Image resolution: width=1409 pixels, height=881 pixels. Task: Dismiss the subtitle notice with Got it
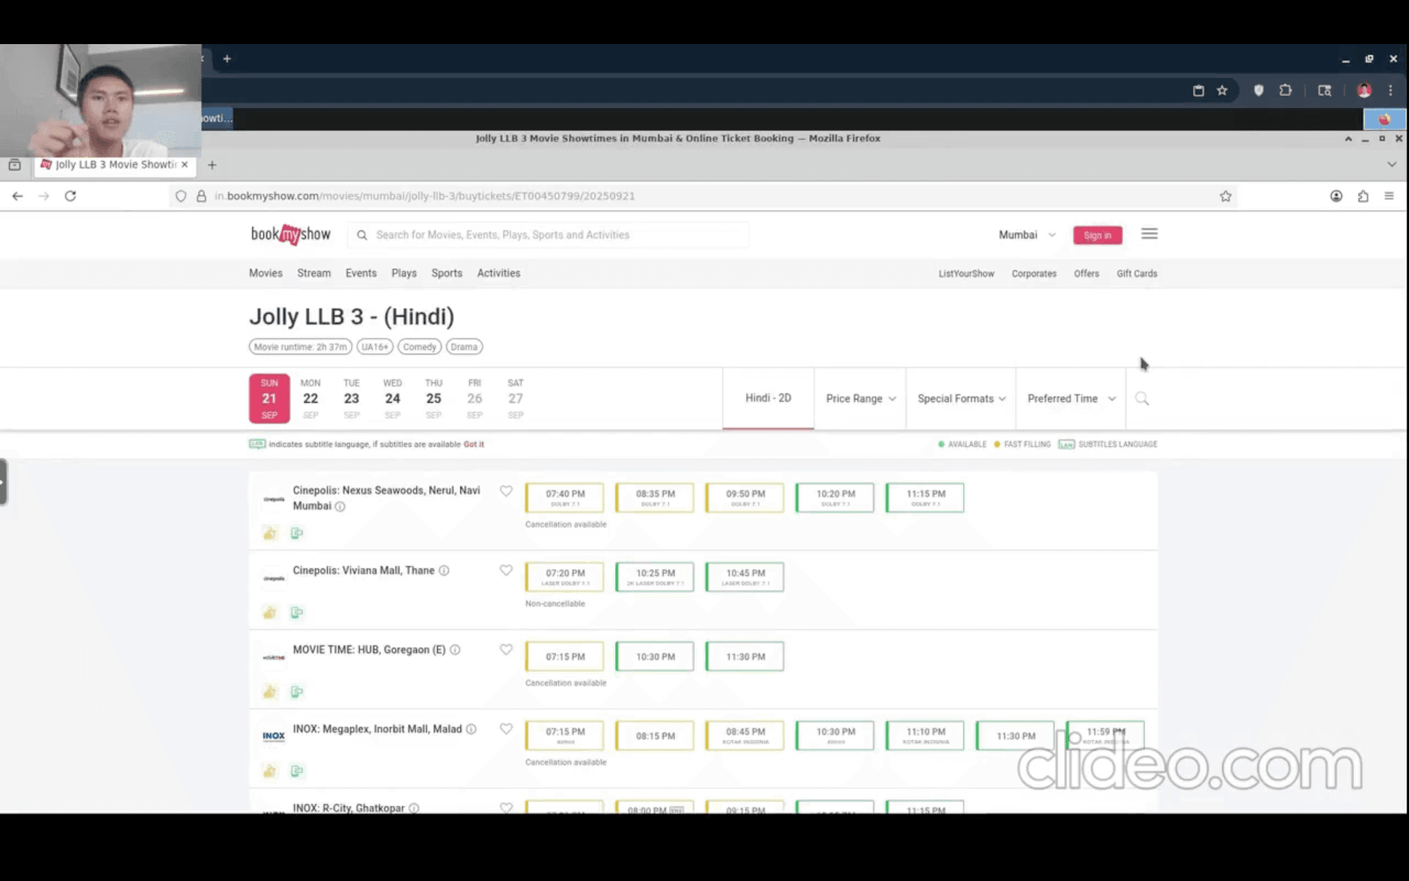click(x=473, y=445)
